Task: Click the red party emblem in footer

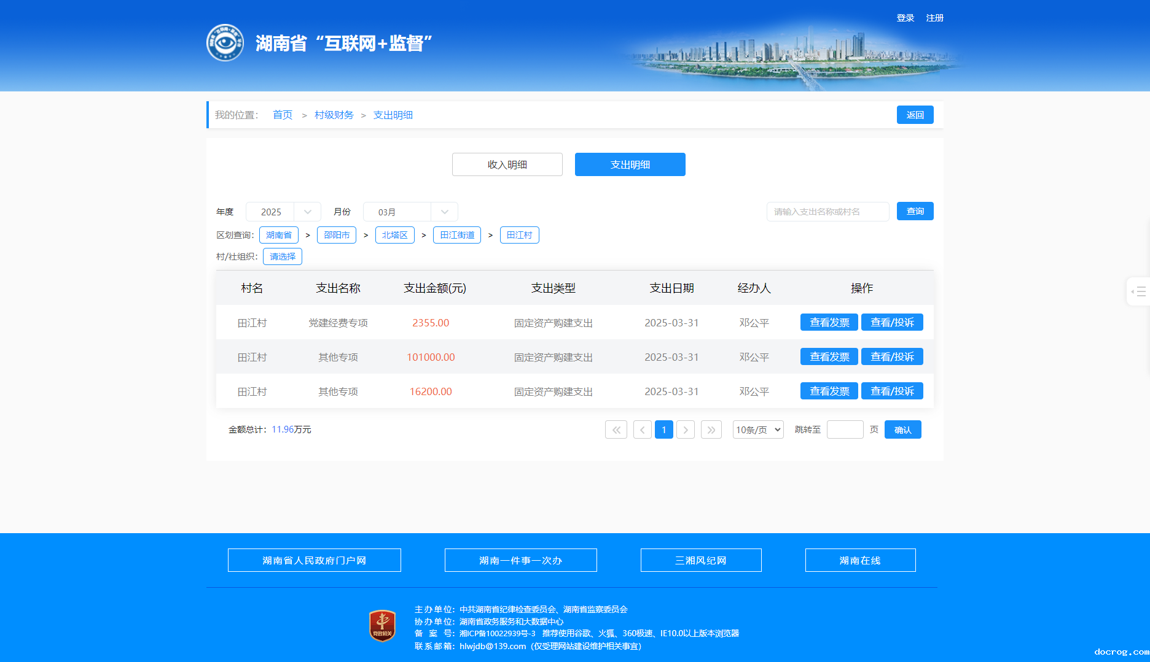Action: [x=382, y=626]
